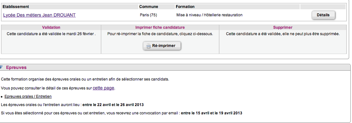352x123 pixels.
Task: Click the Supprimer panel heading
Action: (283, 27)
